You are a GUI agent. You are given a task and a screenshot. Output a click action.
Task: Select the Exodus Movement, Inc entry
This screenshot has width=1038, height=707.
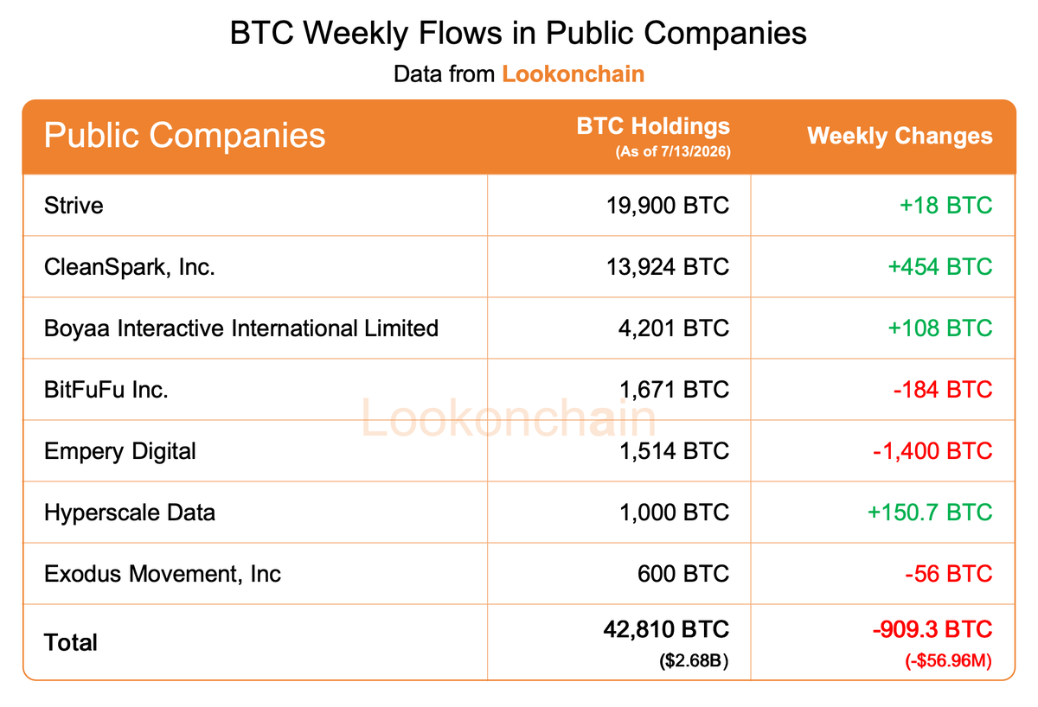point(163,574)
